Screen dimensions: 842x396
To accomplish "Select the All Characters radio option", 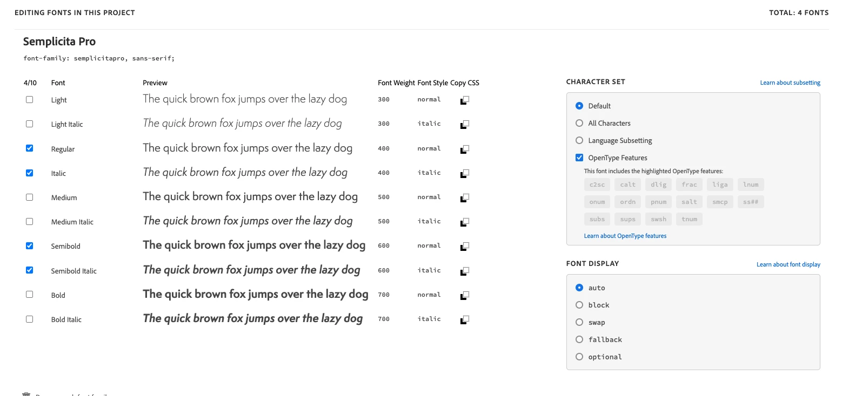I will [579, 123].
